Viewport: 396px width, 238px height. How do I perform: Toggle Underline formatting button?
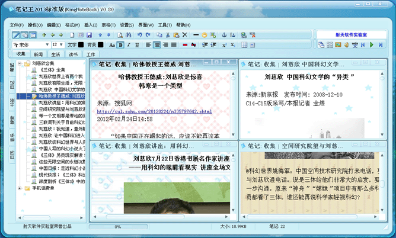(137, 44)
